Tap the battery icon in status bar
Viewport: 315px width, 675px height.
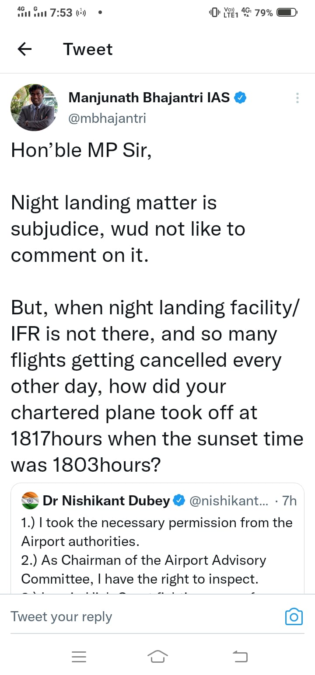pos(287,13)
